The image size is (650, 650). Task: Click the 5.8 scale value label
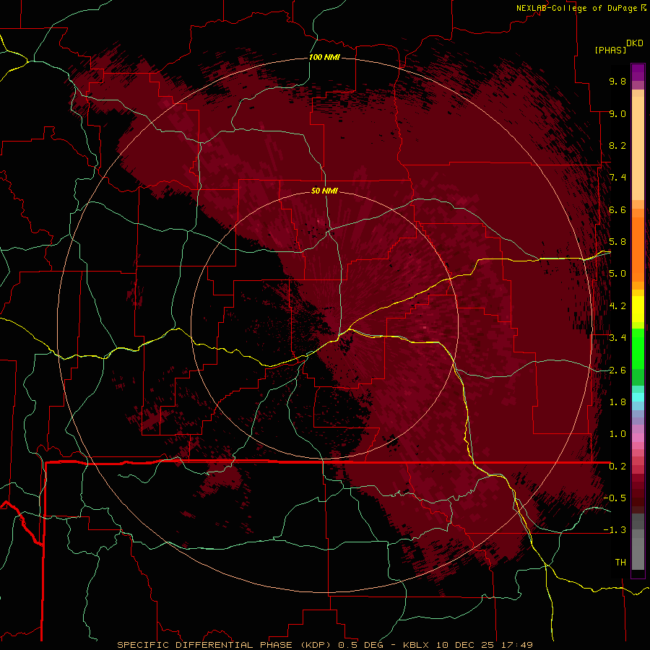[x=617, y=242]
